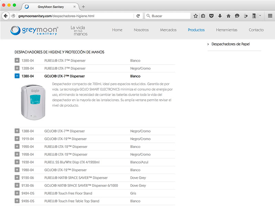
Task: Go to the browser home icon
Action: (x=228, y=16)
